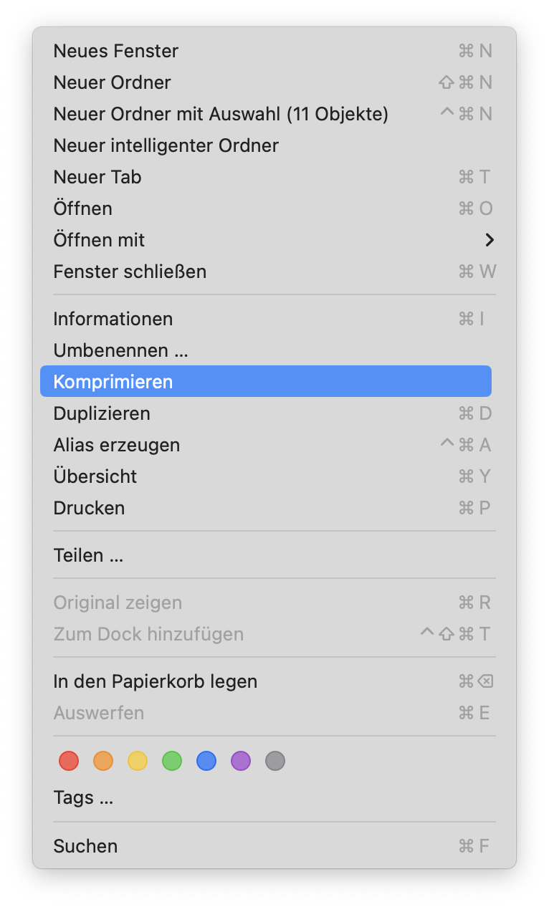Image resolution: width=549 pixels, height=907 pixels.
Task: Apply the orange tag color
Action: click(103, 761)
